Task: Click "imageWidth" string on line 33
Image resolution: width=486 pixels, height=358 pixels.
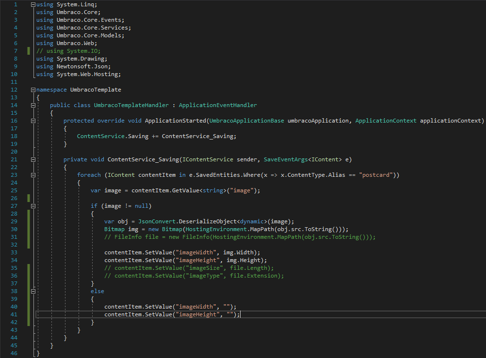Action: [x=196, y=252]
